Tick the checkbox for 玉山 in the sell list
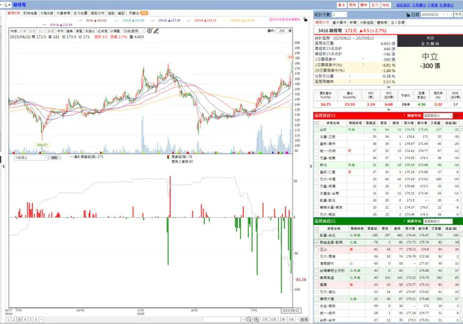Viewport: 463px width, 324px height. tap(317, 249)
